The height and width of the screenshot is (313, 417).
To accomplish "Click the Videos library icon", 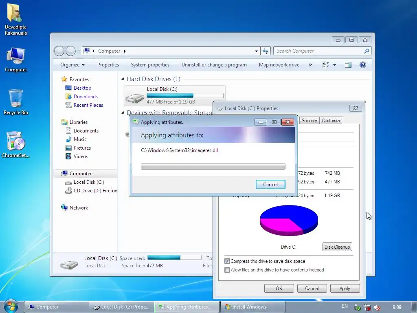I will coord(68,156).
